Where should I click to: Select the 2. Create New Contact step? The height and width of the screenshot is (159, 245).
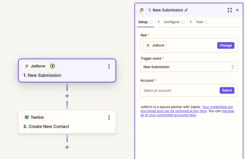tap(67, 122)
